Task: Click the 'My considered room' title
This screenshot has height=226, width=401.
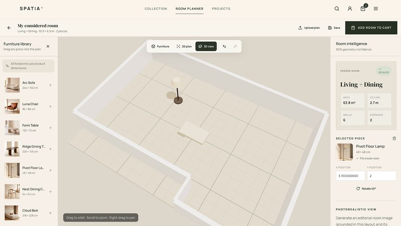Action: pyautogui.click(x=38, y=26)
